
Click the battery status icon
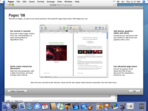coord(123,2)
